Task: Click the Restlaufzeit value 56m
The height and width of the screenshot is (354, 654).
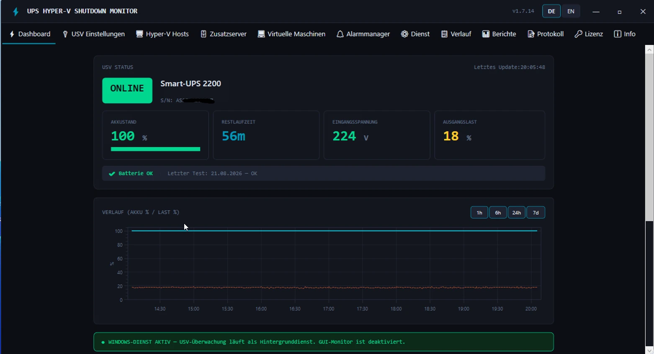Action: tap(233, 136)
